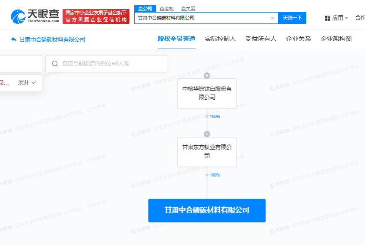Click the back arrow icon
365x245 pixels.
(14, 39)
